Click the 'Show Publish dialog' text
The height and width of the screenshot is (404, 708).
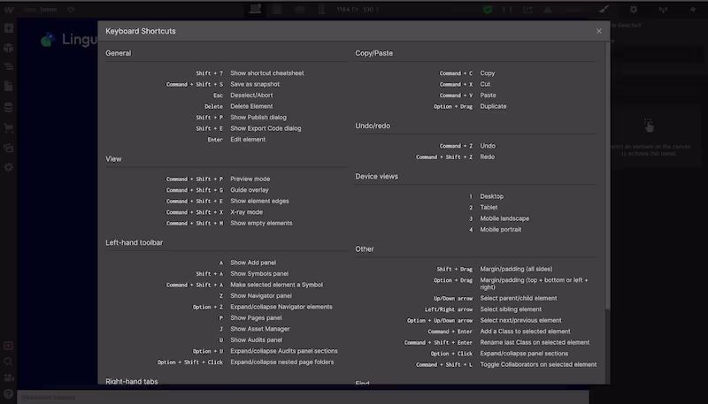pos(258,118)
